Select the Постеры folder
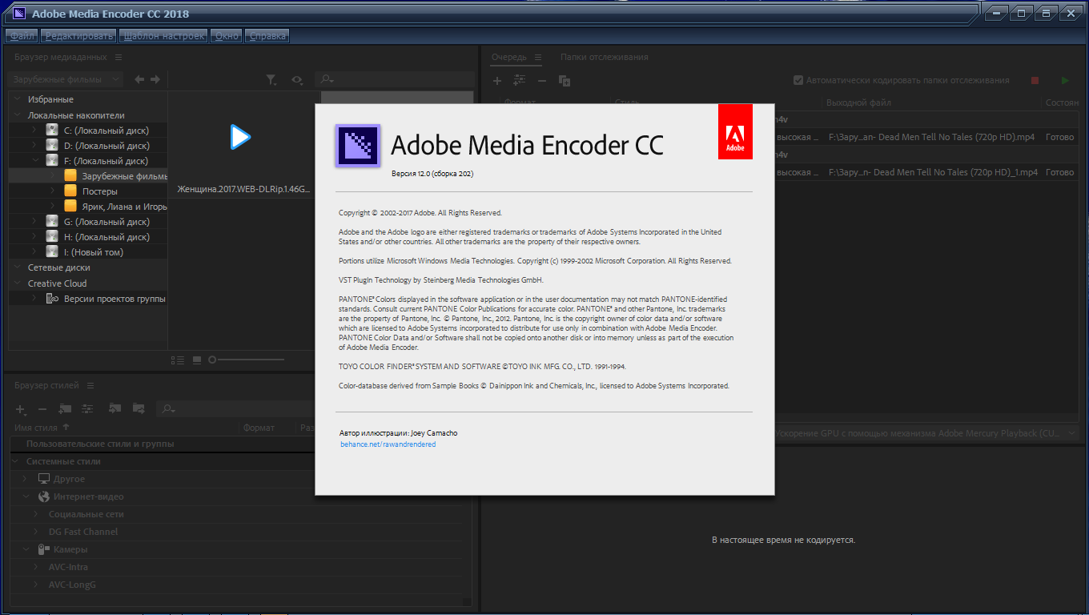This screenshot has height=615, width=1089. pyautogui.click(x=100, y=191)
